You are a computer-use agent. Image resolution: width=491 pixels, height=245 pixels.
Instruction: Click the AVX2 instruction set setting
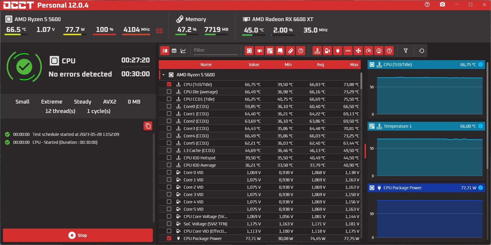(x=110, y=102)
